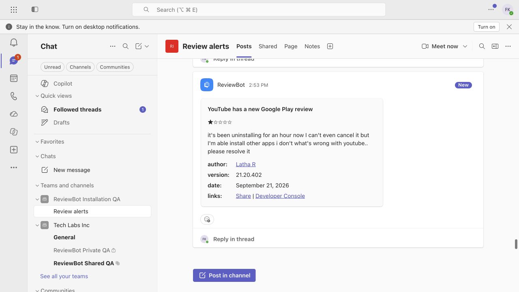Toggle Channels filter chip
The height and width of the screenshot is (292, 519).
pyautogui.click(x=80, y=67)
